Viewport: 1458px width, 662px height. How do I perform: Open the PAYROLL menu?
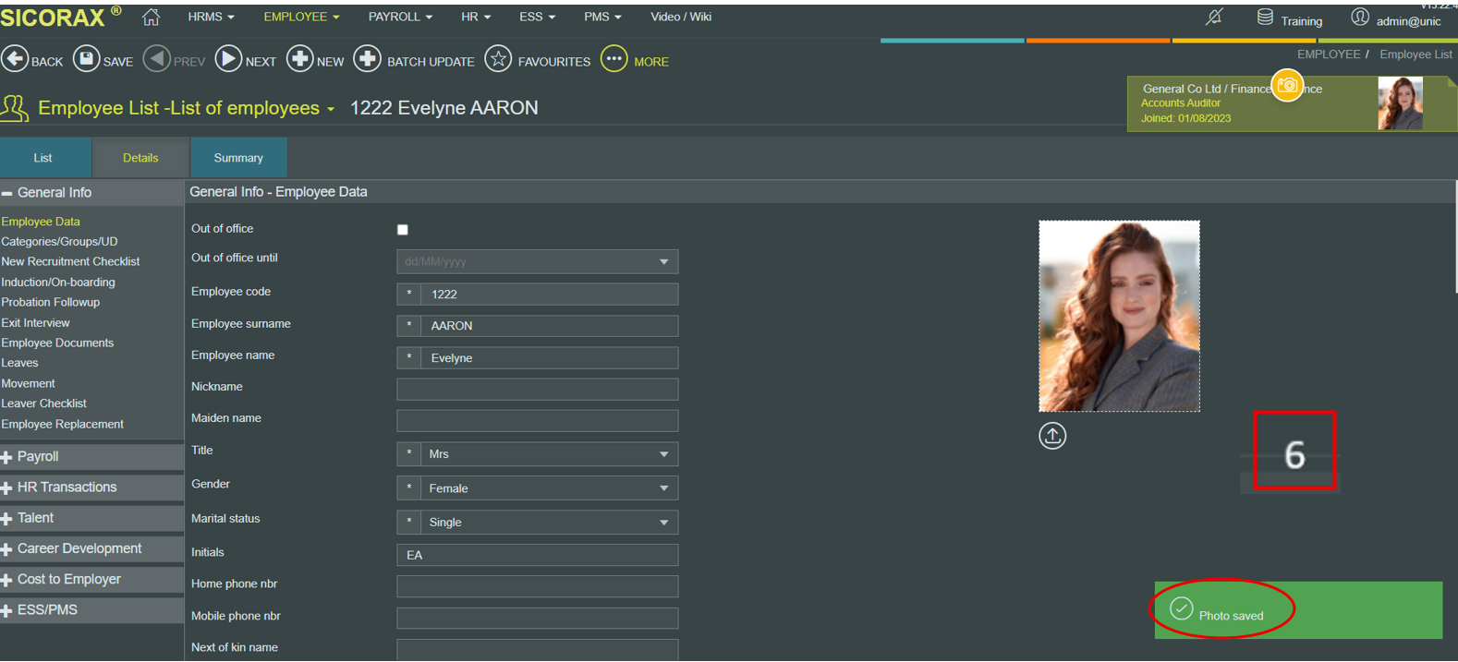(399, 17)
